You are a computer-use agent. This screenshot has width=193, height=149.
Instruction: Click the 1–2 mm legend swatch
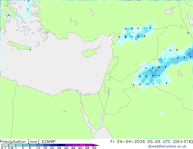pos(19,145)
